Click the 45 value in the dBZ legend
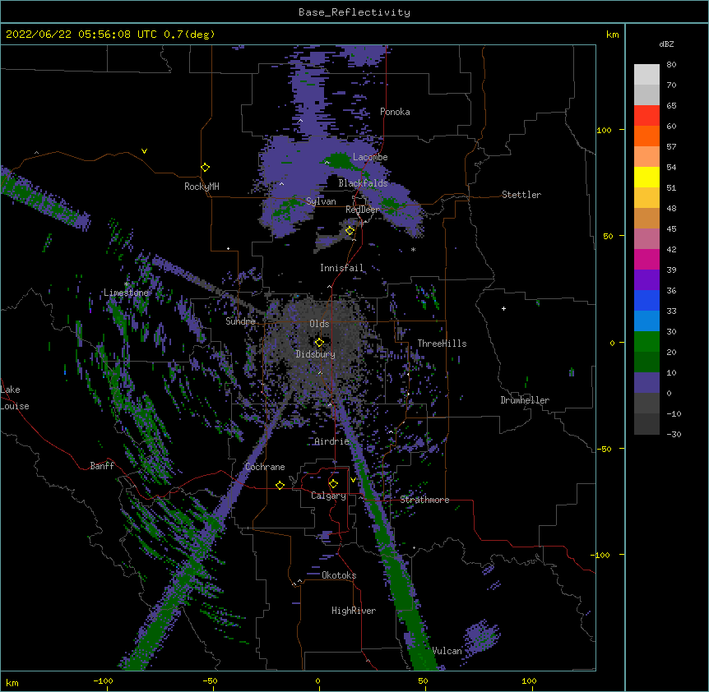 point(671,229)
